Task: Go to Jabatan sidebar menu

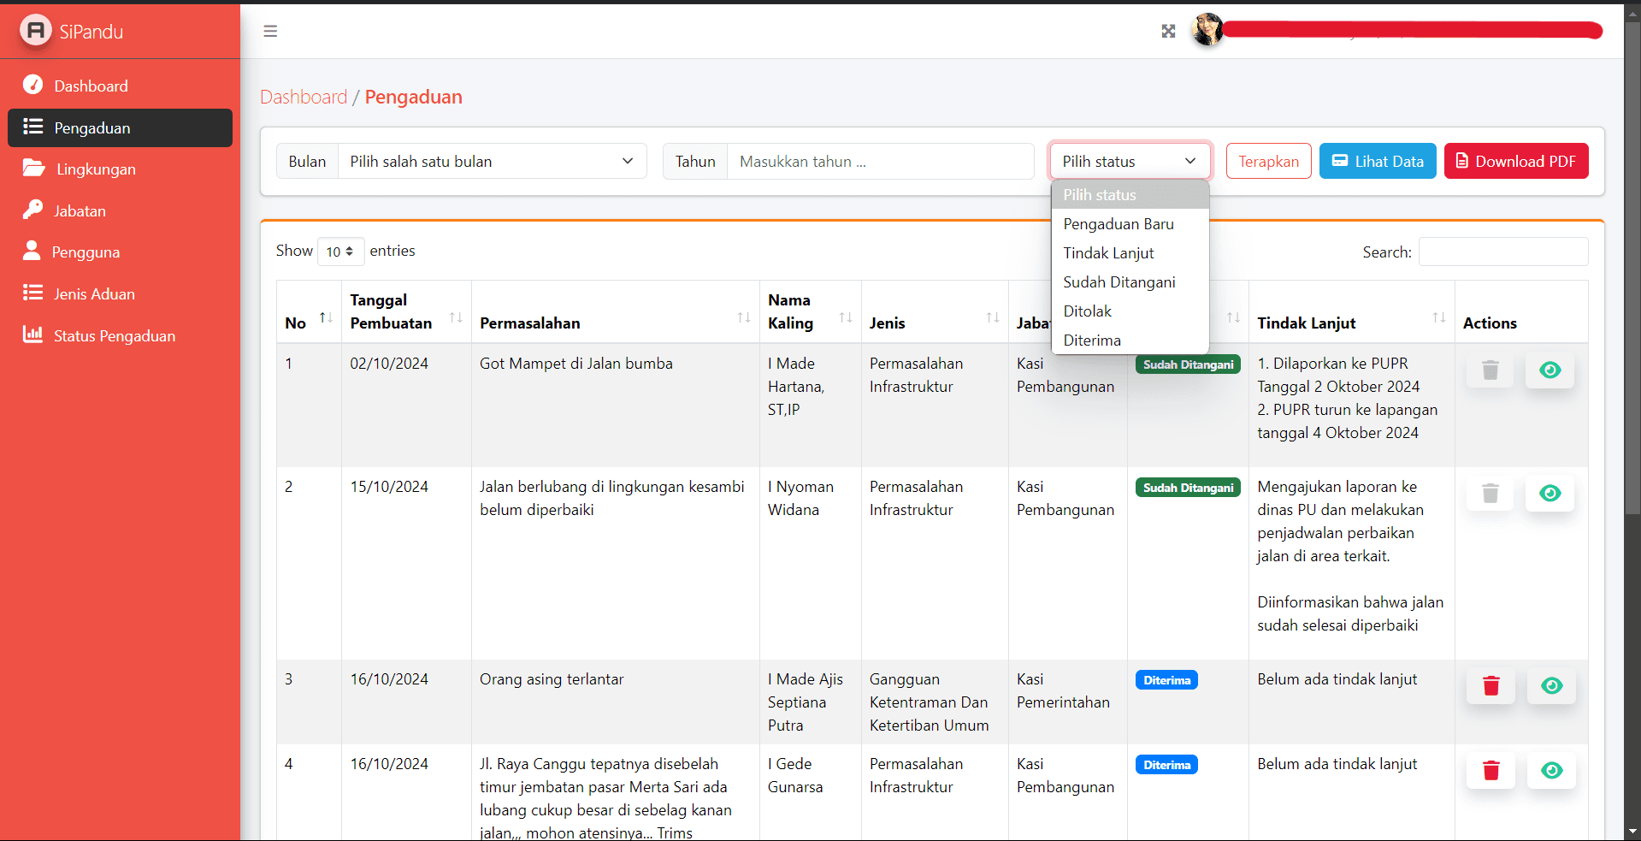Action: coord(120,210)
